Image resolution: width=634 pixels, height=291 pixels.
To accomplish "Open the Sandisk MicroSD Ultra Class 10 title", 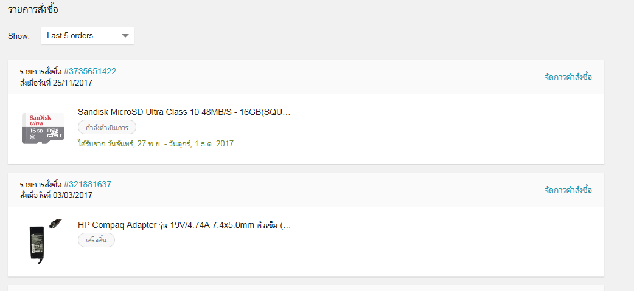I will pyautogui.click(x=184, y=112).
